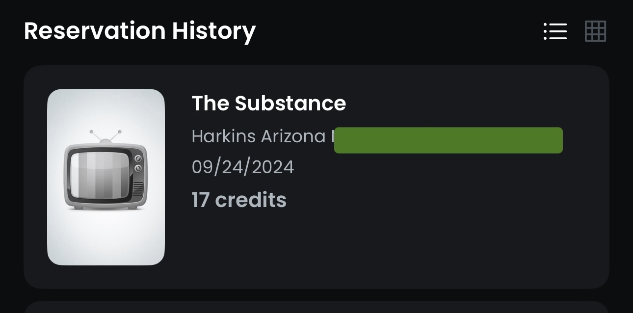Click the word Reservation in the heading
Image resolution: width=633 pixels, height=313 pixels.
(95, 31)
